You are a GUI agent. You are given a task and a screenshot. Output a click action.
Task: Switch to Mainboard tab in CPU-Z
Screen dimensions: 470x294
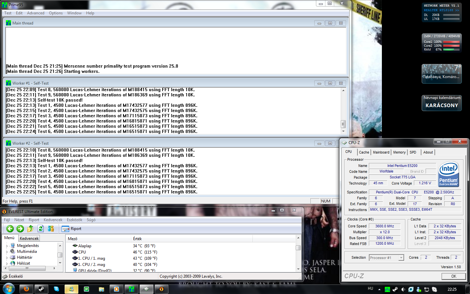click(x=381, y=152)
